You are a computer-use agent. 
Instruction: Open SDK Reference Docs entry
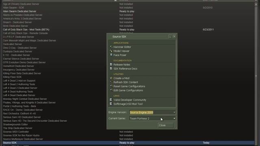126,69
